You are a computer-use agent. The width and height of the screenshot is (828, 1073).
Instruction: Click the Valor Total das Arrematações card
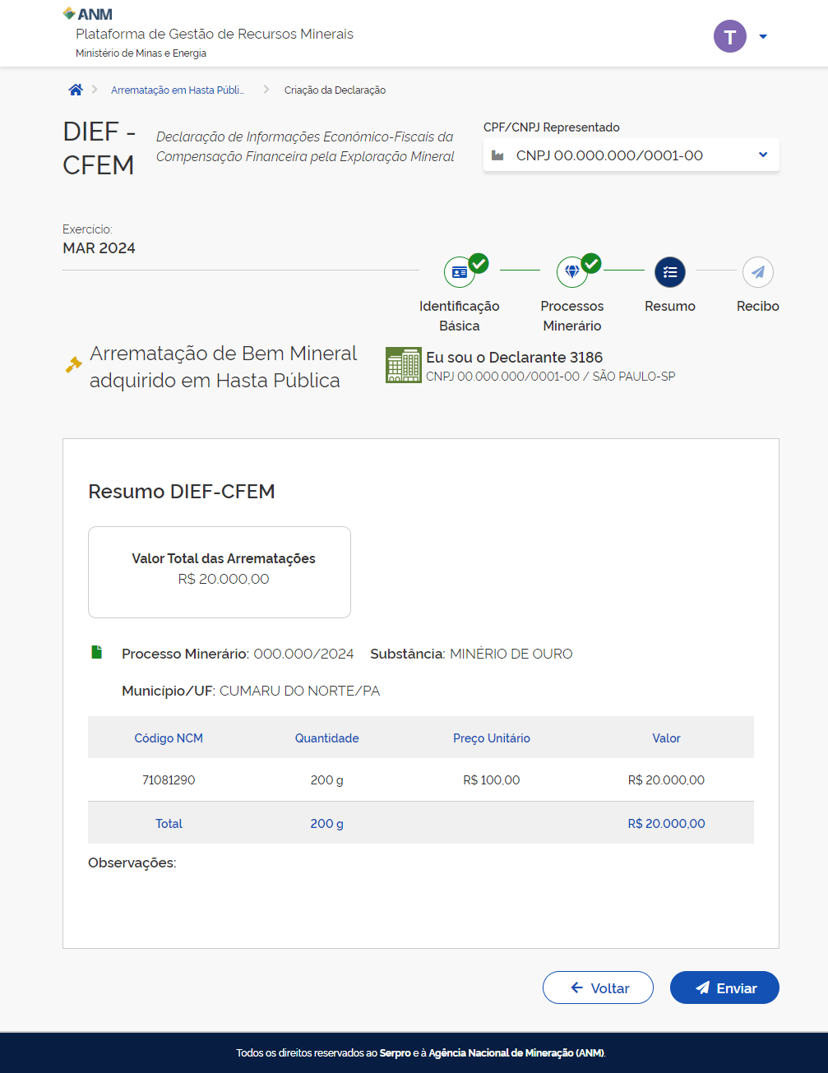click(x=220, y=571)
